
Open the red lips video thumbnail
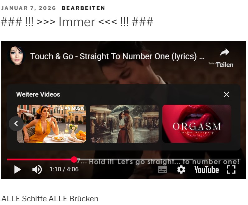[197, 124]
